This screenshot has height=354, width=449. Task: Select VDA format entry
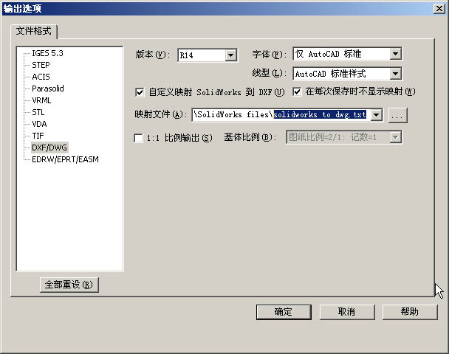(x=39, y=124)
